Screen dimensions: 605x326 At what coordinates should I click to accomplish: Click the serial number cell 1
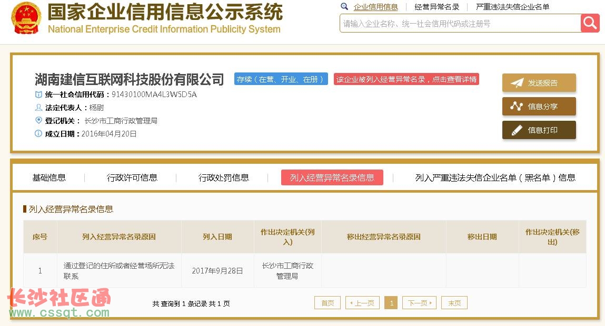[40, 270]
